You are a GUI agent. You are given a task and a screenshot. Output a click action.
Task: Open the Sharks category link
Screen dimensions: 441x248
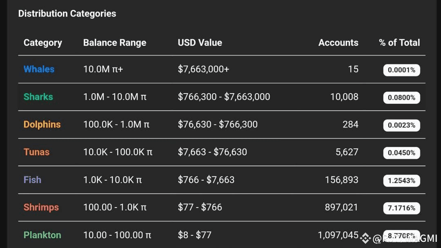38,97
